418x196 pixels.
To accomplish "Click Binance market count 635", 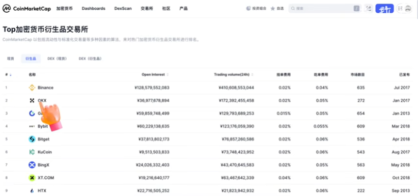I will tap(360, 88).
